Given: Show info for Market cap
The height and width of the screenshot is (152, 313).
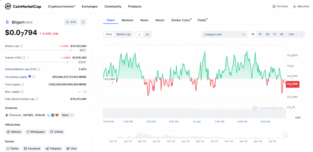Looking at the screenshot, I should (21, 46).
